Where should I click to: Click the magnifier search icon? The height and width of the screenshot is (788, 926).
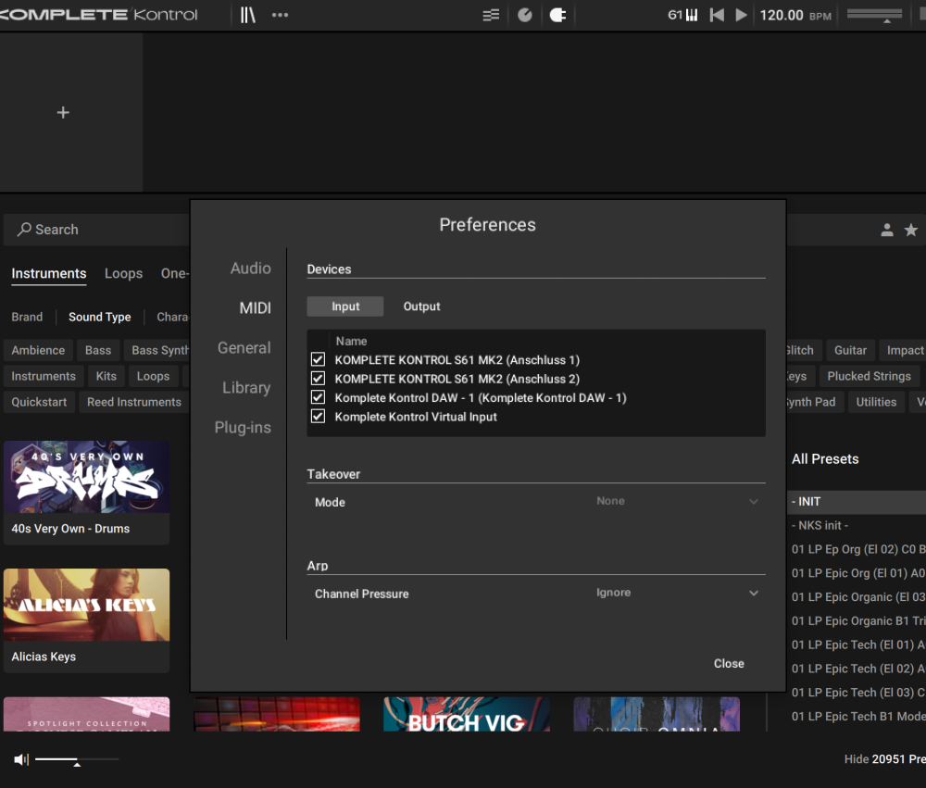[24, 230]
